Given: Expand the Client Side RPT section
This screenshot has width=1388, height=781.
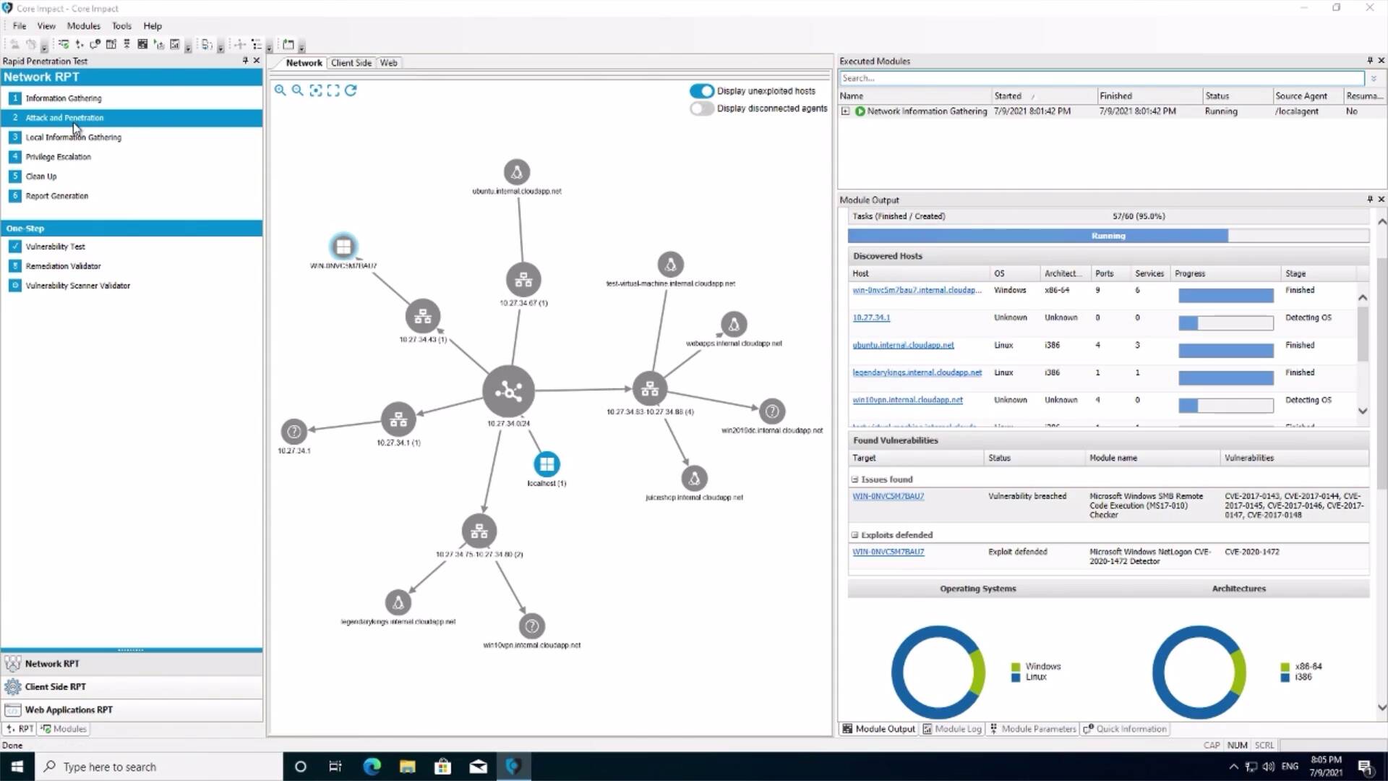Looking at the screenshot, I should 132,687.
